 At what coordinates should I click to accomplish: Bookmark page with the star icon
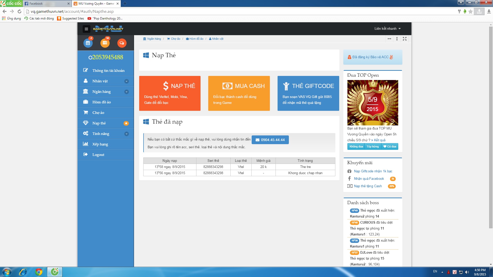(470, 11)
